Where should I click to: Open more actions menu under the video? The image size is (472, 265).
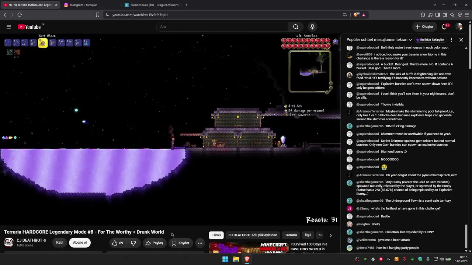tap(200, 243)
